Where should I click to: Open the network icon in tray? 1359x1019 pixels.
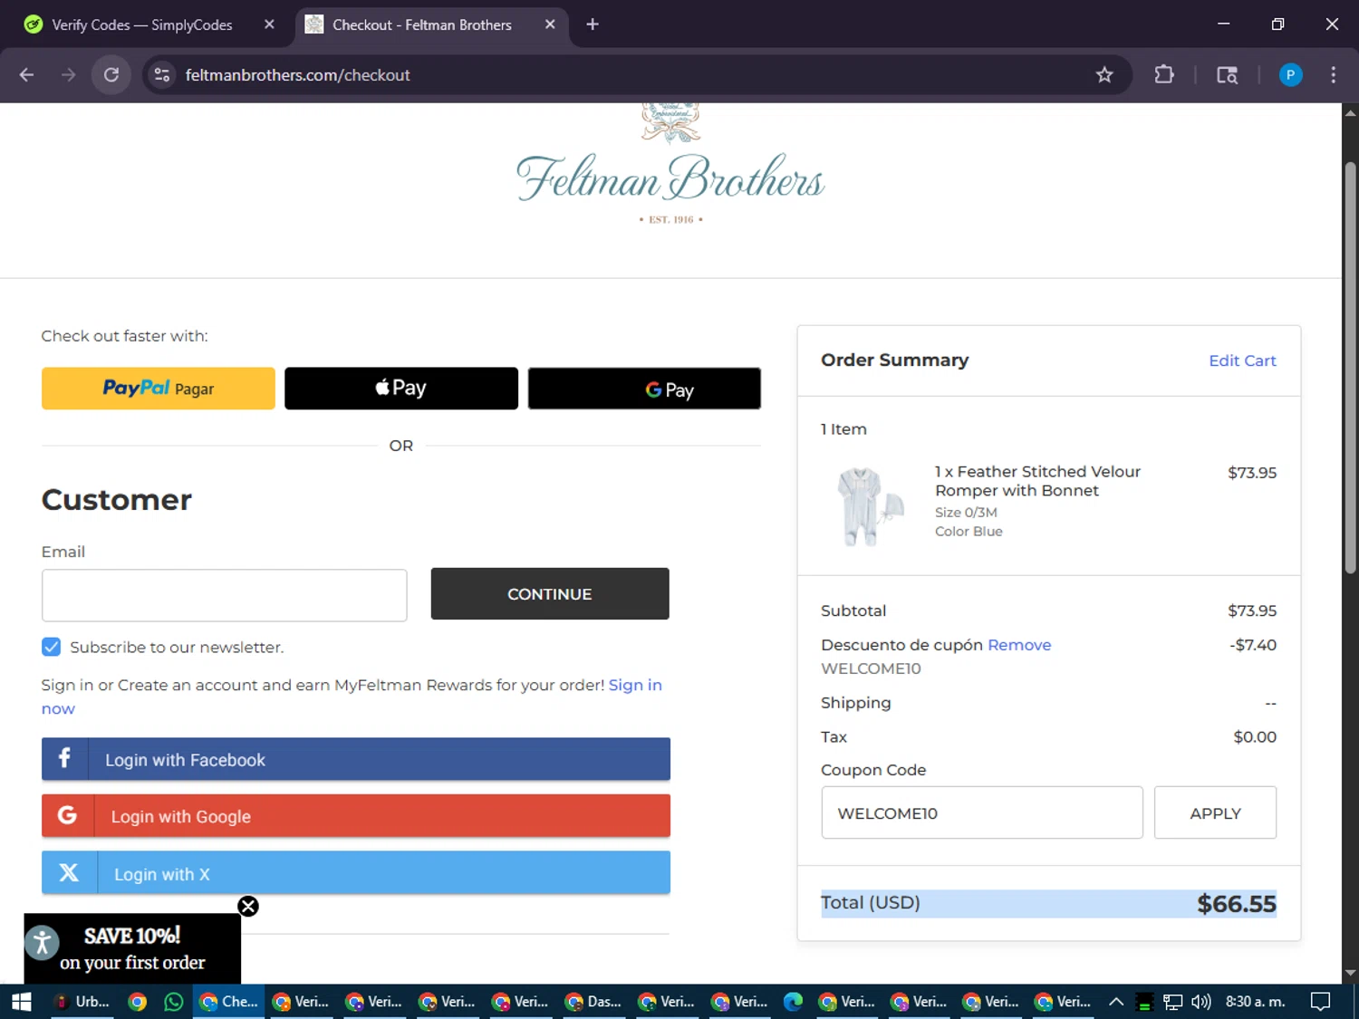[1173, 1002]
